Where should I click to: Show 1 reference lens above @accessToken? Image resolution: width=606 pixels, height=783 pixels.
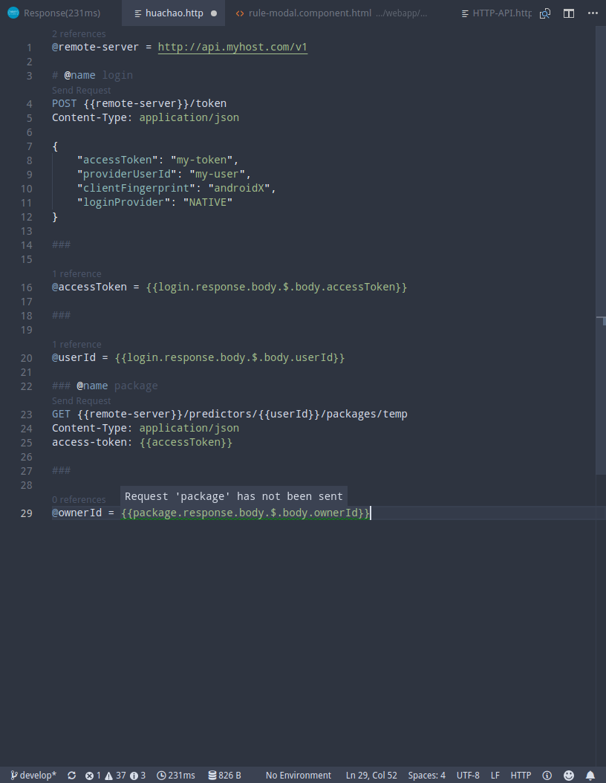(x=76, y=273)
